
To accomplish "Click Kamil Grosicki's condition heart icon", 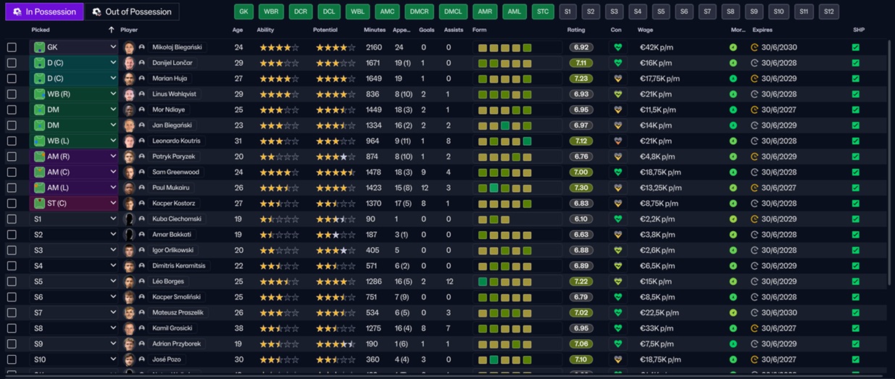I will (617, 328).
